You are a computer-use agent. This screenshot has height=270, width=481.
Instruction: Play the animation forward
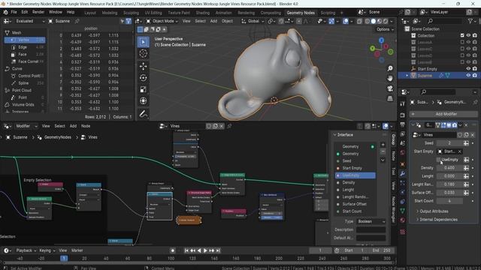point(205,250)
